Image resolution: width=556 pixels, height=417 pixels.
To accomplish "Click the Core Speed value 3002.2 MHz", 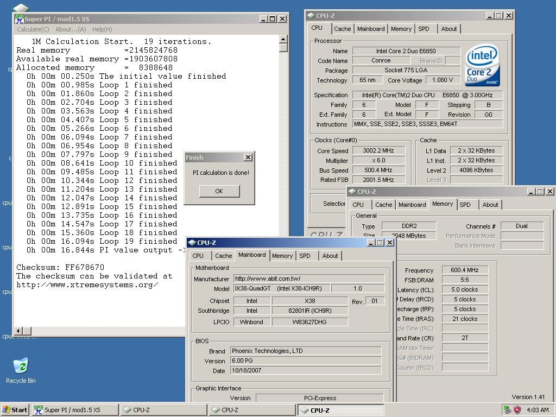I will pyautogui.click(x=378, y=151).
